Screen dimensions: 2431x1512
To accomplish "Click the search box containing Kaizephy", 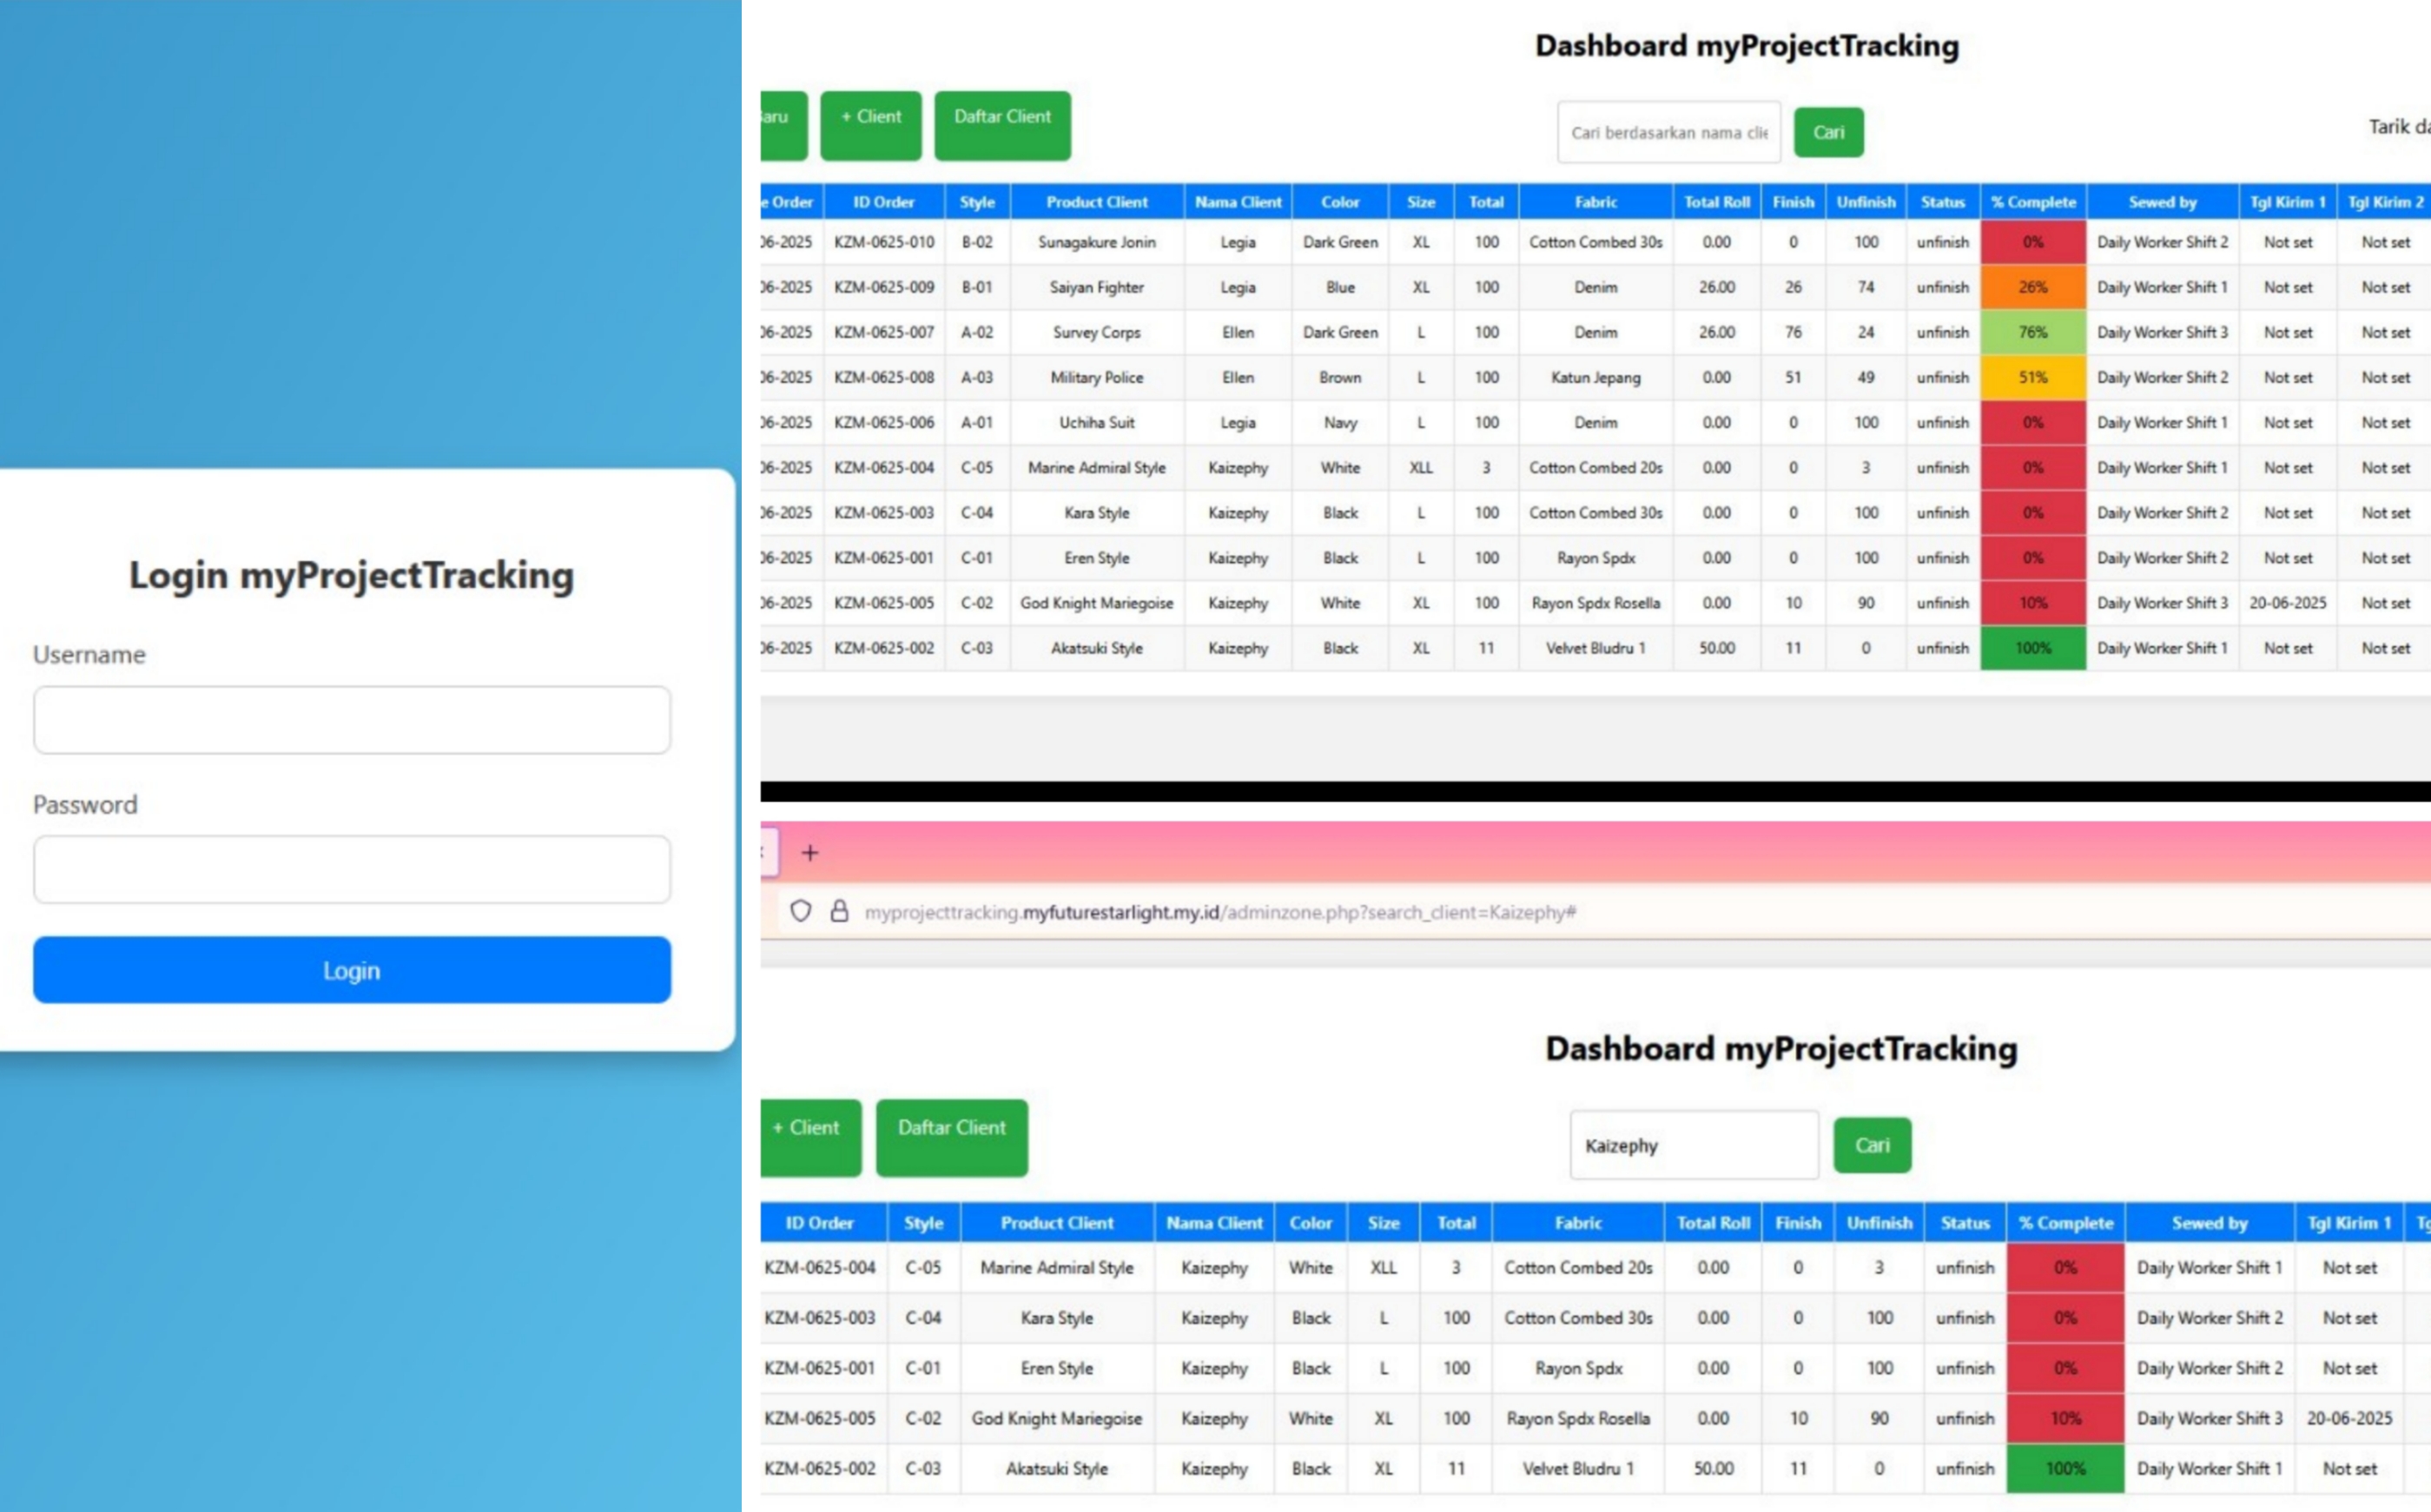I will [1693, 1145].
